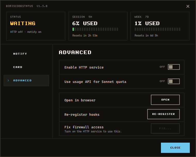The height and width of the screenshot is (157, 196).
Task: Click 'Resets in 2h 53m' text
Action: pos(85,36)
